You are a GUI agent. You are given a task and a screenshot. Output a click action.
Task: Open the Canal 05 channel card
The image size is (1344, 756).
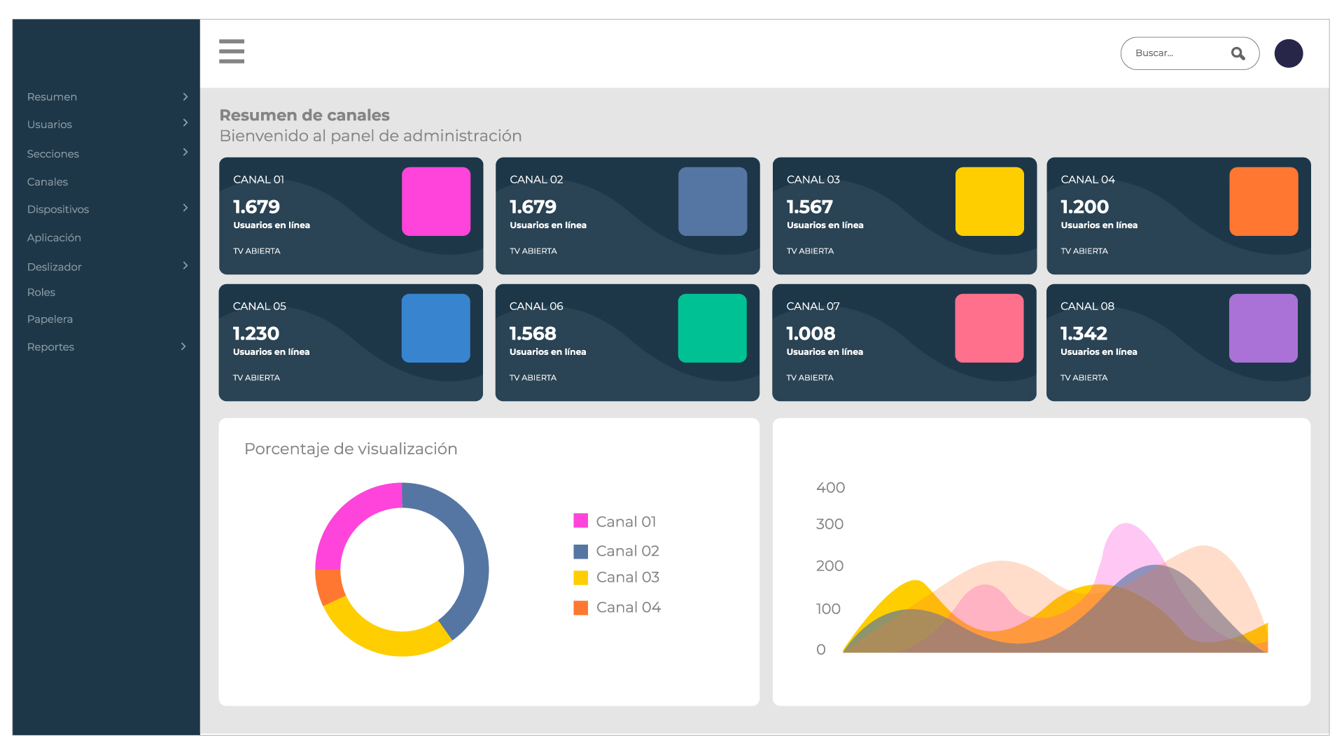coord(315,343)
